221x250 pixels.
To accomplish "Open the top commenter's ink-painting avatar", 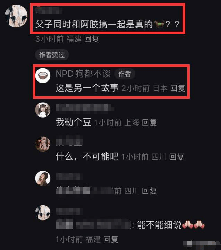I will tap(16, 16).
